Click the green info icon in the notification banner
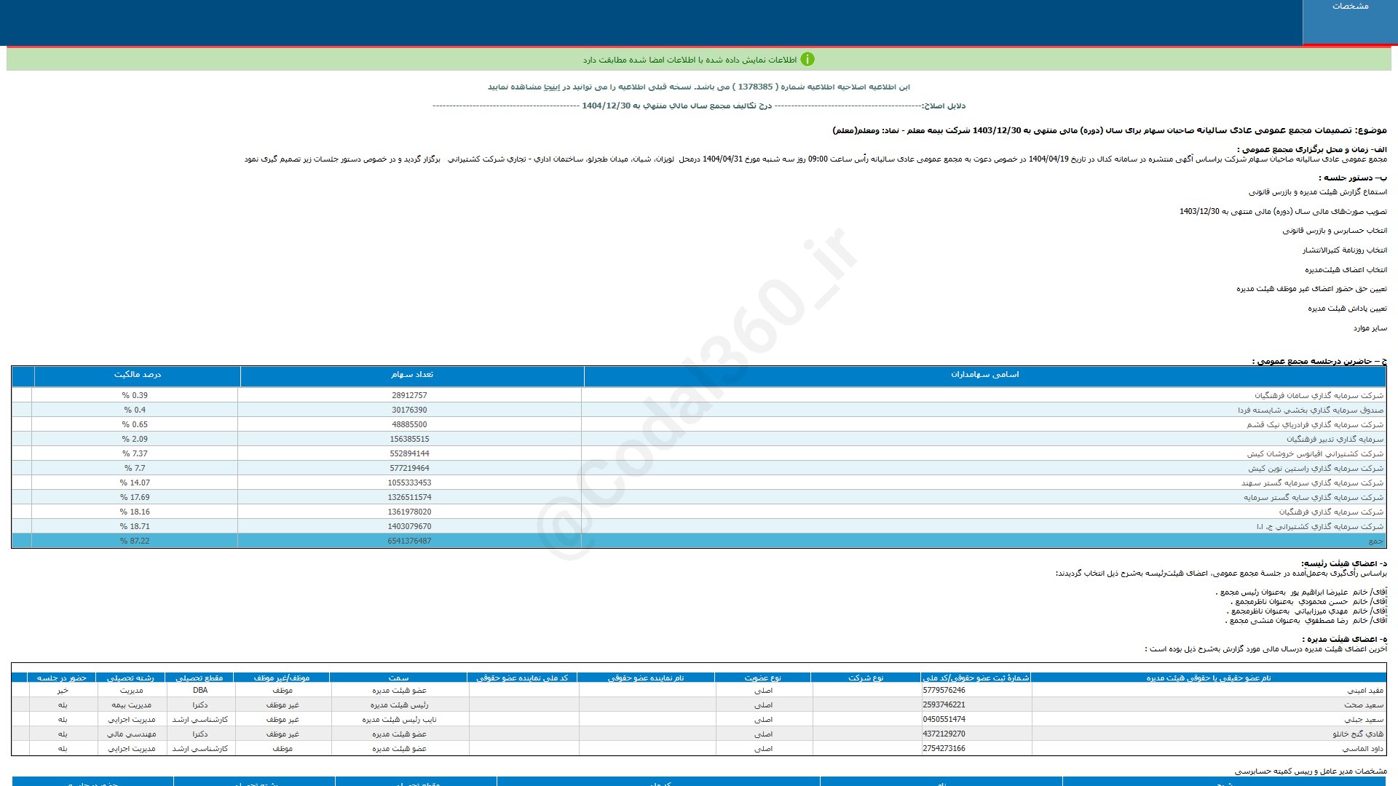The height and width of the screenshot is (786, 1398). [807, 60]
